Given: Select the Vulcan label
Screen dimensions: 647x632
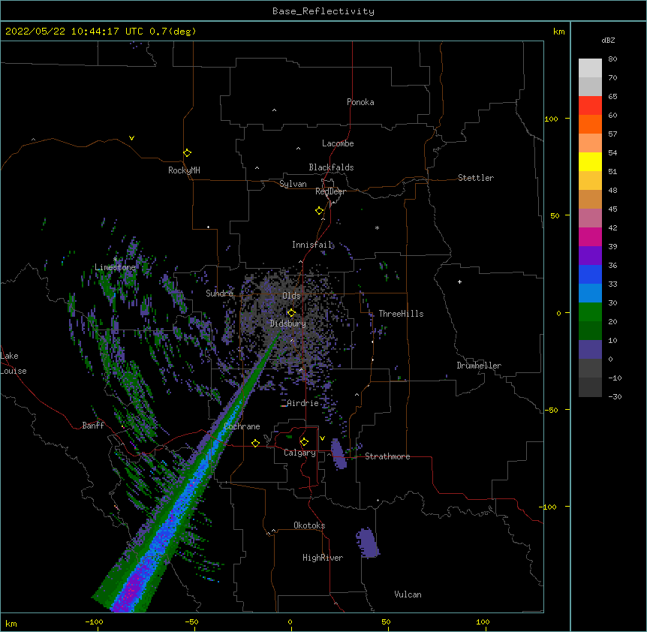Looking at the screenshot, I should click(x=408, y=594).
